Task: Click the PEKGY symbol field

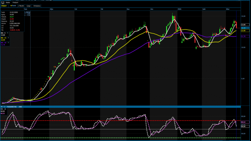Action: [x=4, y=6]
